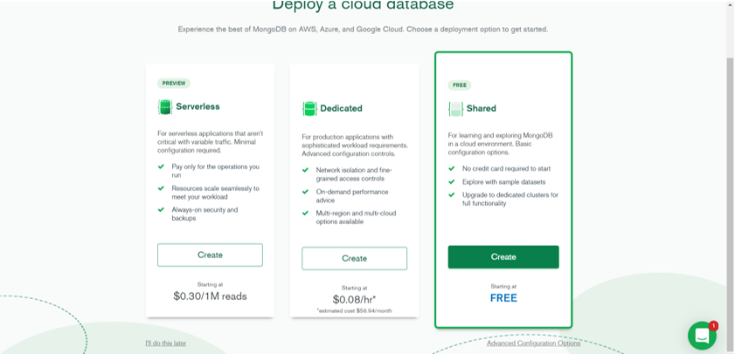The height and width of the screenshot is (354, 735).
Task: Create a Serverless database
Action: pyautogui.click(x=210, y=255)
